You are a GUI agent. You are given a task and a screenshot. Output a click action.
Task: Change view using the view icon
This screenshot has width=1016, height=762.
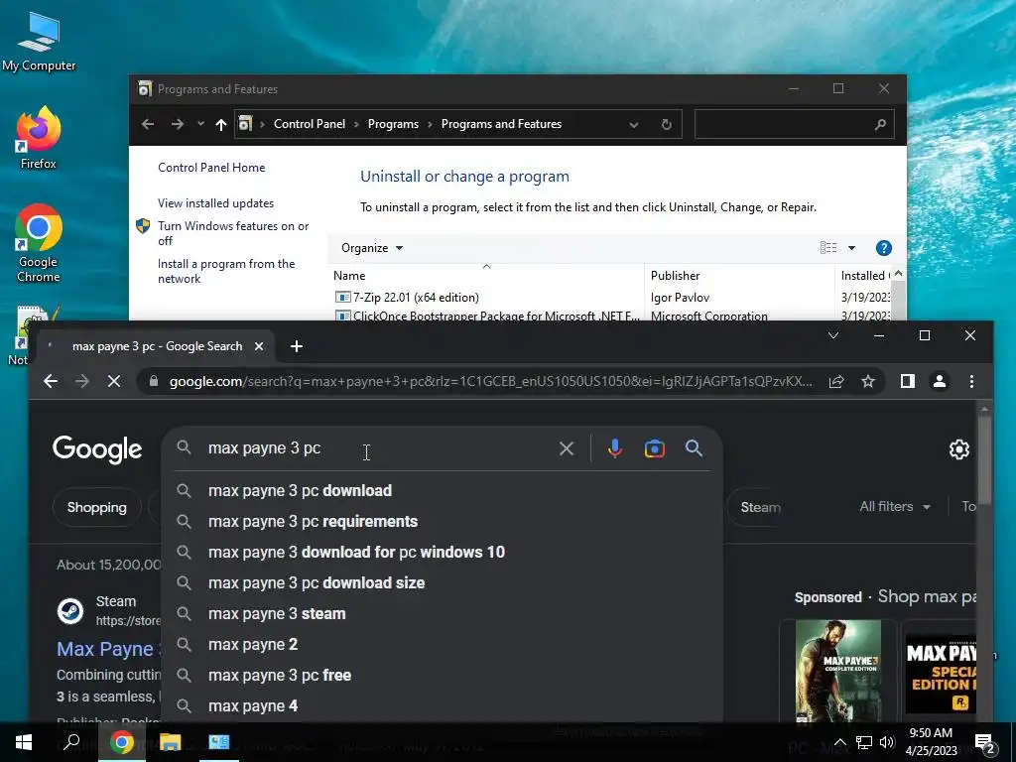828,247
